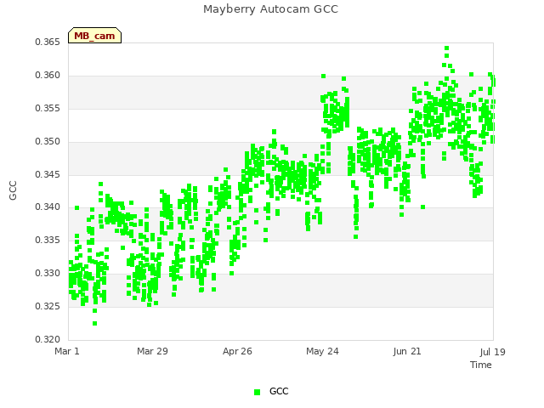Click the Mar 29 date tick
The height and width of the screenshot is (408, 544).
pyautogui.click(x=152, y=351)
